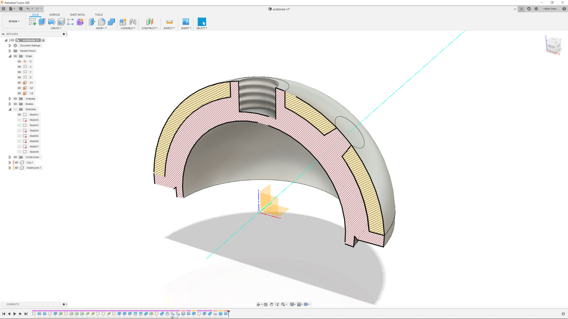This screenshot has height=319, width=568.
Task: Click the ViewCube front face
Action: pos(551,47)
